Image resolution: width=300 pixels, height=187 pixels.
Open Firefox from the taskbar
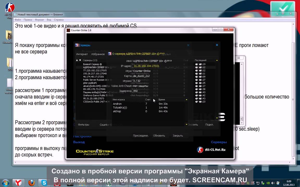pos(31,183)
